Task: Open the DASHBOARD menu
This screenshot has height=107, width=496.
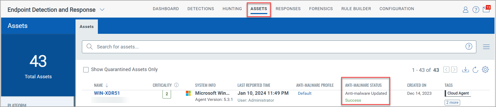Action: click(166, 9)
